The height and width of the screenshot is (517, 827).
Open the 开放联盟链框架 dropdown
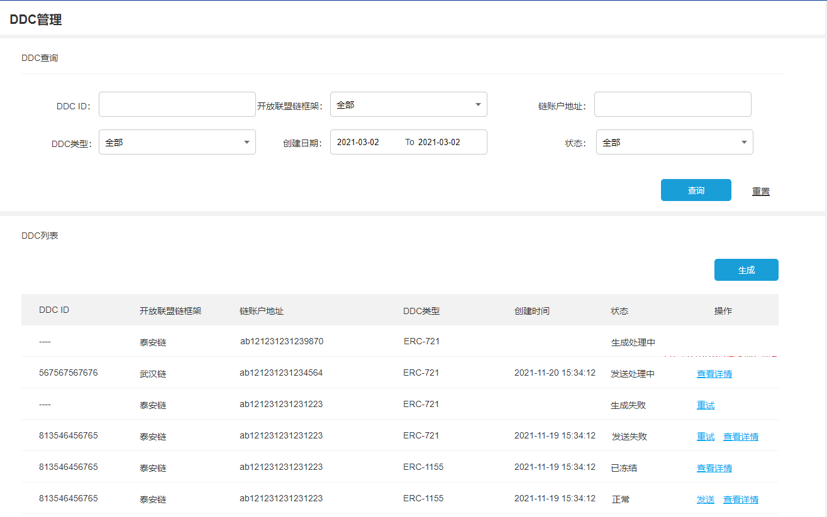click(409, 104)
